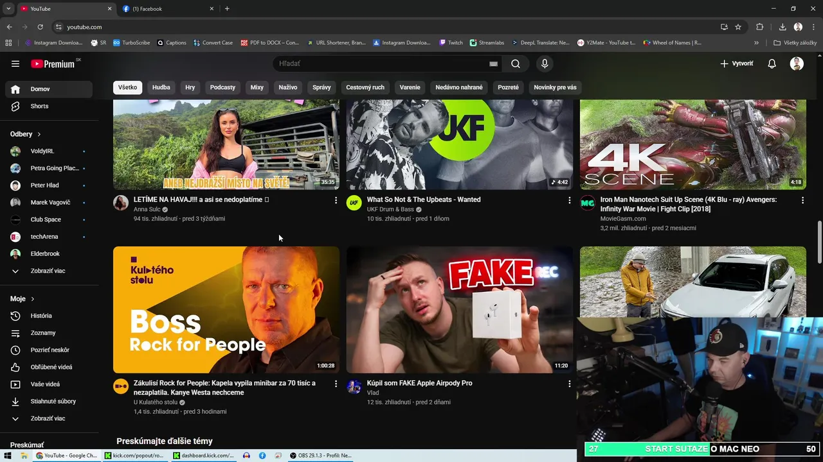The height and width of the screenshot is (462, 823).
Task: Select the Pozreté filter chip
Action: [x=508, y=87]
